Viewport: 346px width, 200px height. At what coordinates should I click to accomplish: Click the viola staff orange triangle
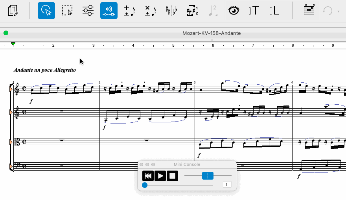pyautogui.click(x=11, y=142)
